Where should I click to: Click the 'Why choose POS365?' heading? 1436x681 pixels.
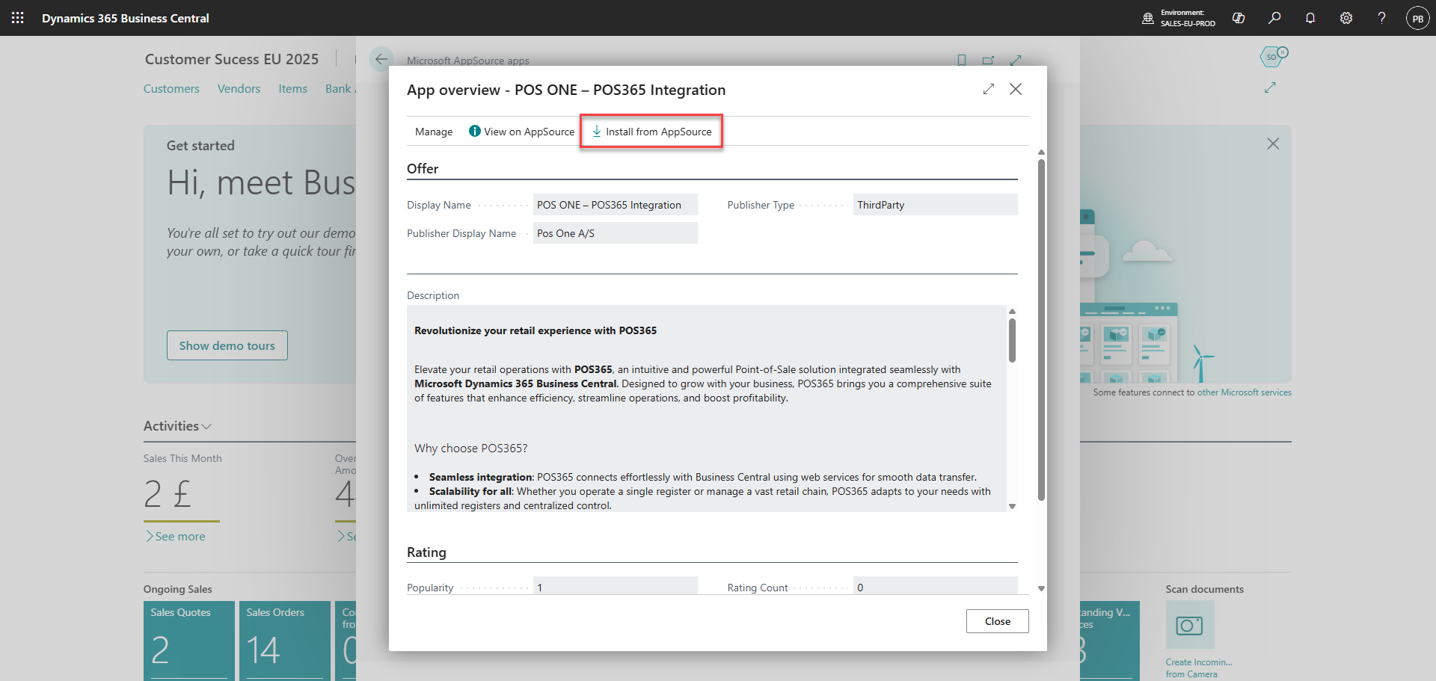pyautogui.click(x=471, y=449)
